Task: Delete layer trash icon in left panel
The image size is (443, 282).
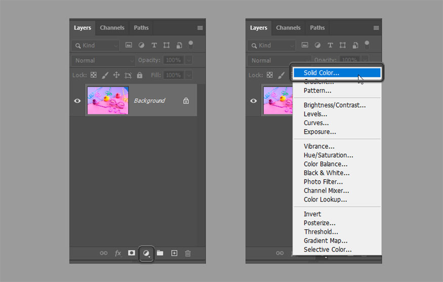Action: (x=188, y=253)
